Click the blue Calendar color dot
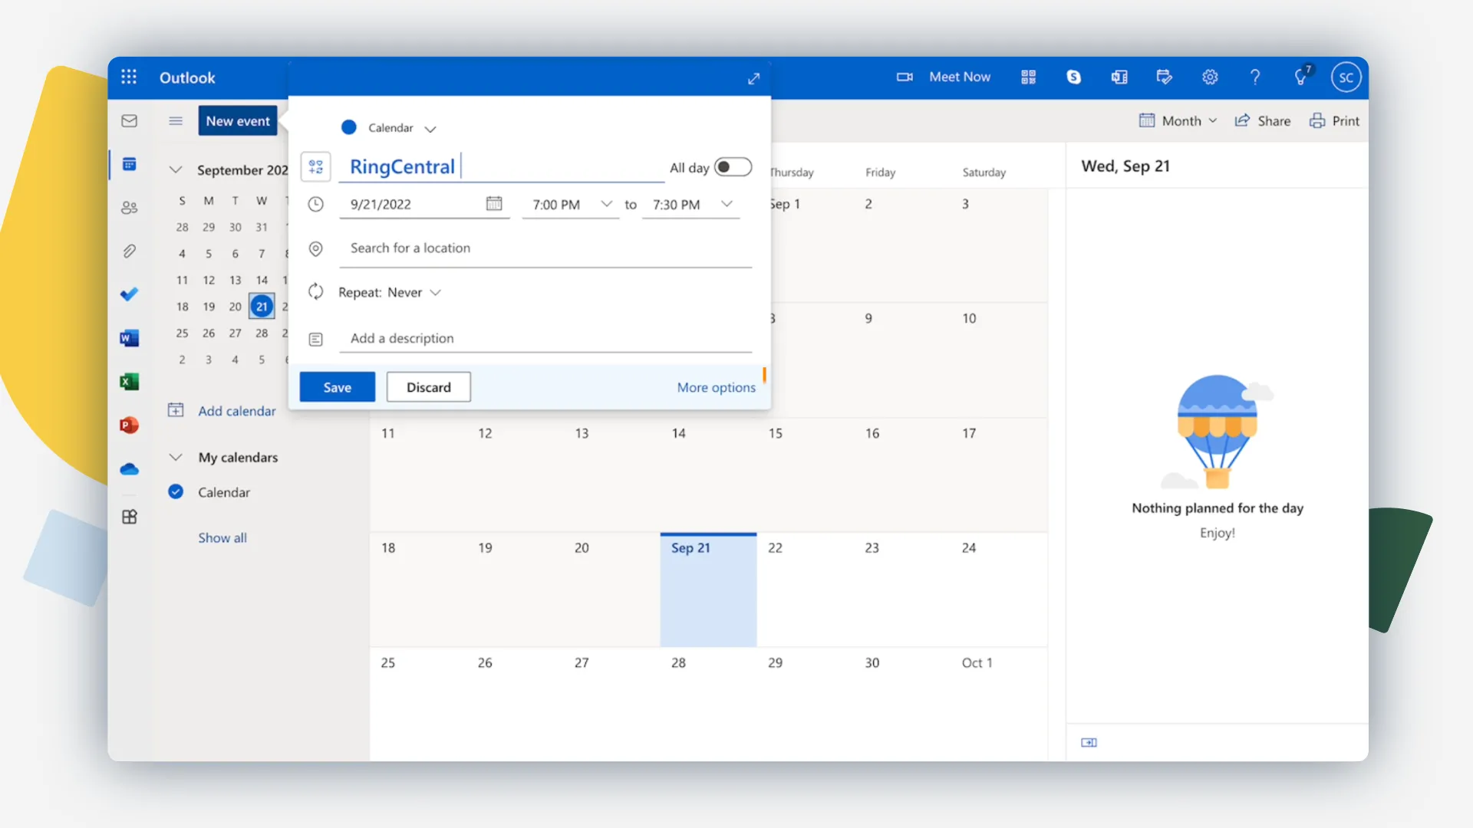This screenshot has width=1473, height=828. click(349, 127)
